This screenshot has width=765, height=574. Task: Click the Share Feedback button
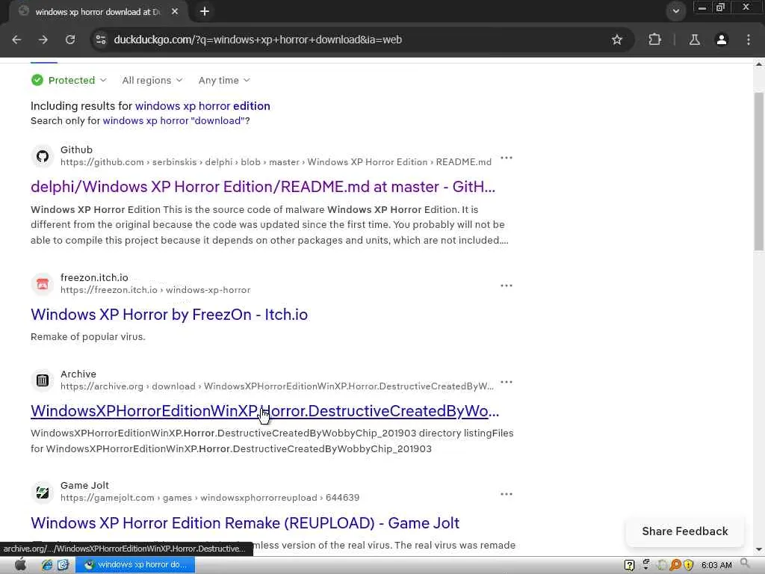[684, 531]
